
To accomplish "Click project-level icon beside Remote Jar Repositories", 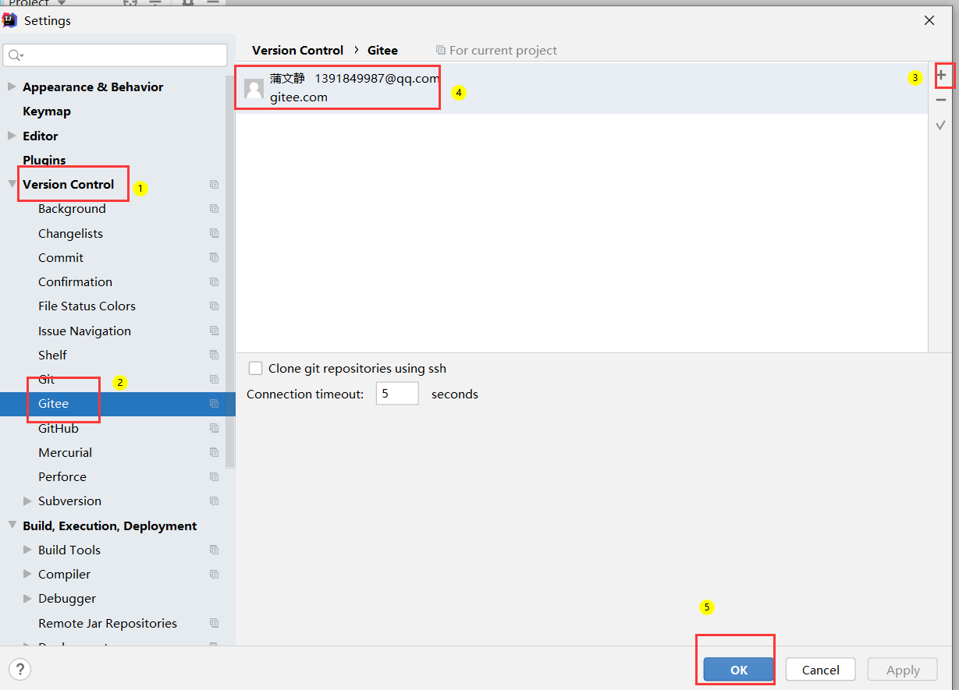I will 214,623.
